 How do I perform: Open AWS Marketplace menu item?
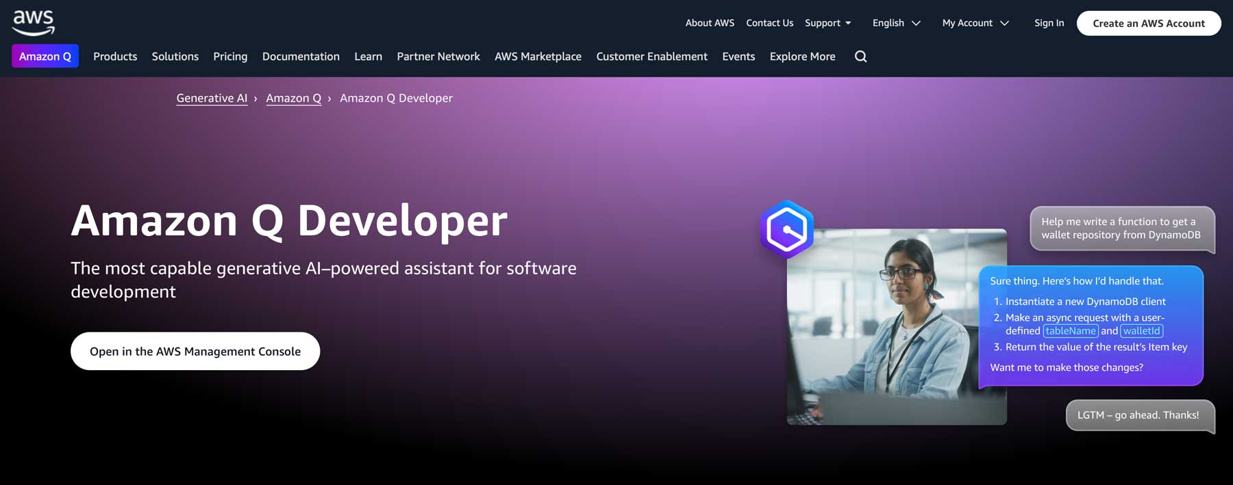click(x=538, y=56)
